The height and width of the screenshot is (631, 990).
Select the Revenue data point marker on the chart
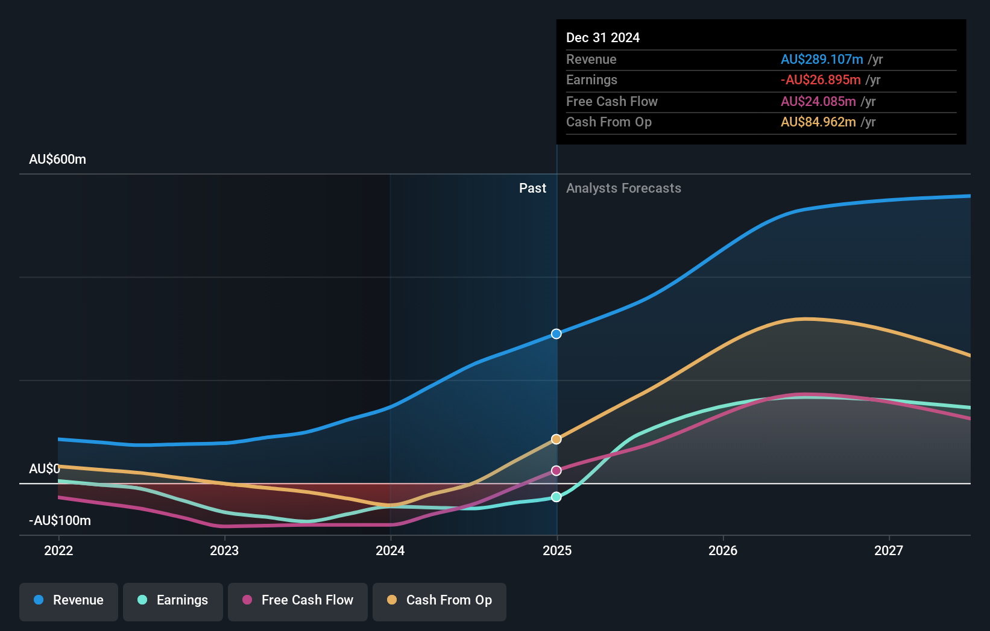click(x=556, y=334)
